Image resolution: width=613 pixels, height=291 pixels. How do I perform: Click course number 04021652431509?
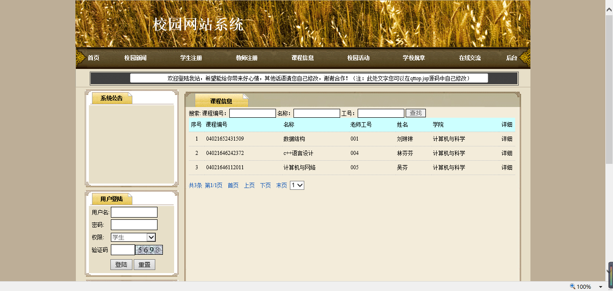[x=225, y=139]
